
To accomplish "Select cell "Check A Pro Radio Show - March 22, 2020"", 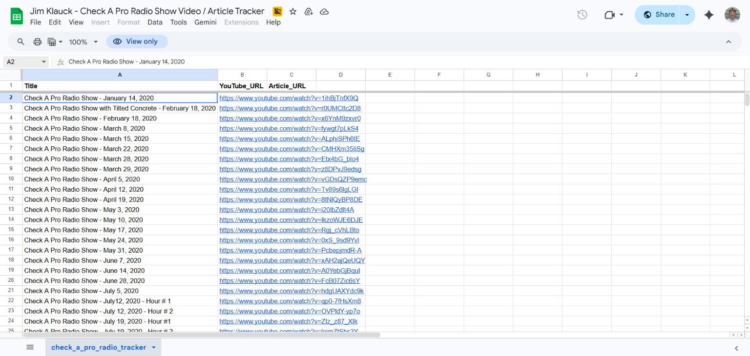I will pos(120,149).
